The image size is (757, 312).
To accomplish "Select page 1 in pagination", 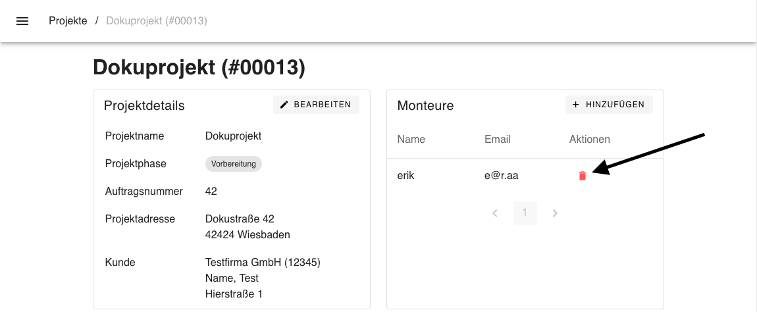I will click(x=525, y=213).
